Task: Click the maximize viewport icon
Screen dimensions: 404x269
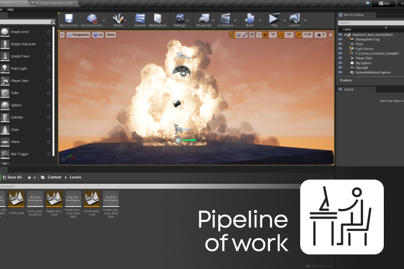Action: [330, 35]
